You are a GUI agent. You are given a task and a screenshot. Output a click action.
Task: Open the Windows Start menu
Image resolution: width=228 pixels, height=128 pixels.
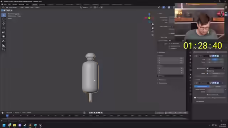pos(4,125)
